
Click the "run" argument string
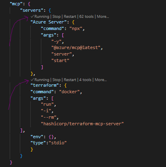(x=47, y=105)
